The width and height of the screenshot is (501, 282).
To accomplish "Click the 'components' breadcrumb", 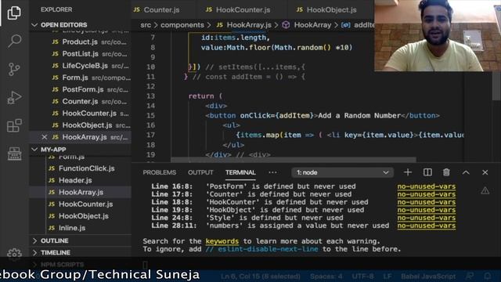I will click(x=182, y=25).
